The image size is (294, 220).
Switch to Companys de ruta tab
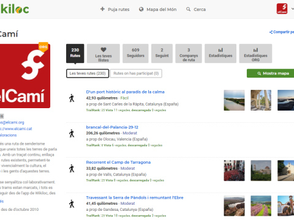pyautogui.click(x=189, y=53)
